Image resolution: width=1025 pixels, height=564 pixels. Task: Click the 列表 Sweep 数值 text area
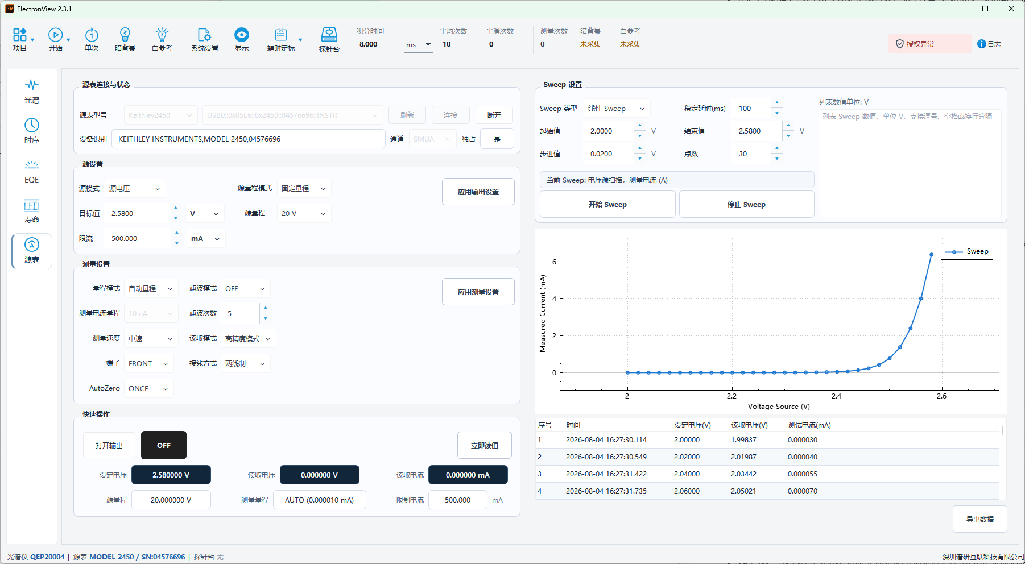(x=910, y=163)
